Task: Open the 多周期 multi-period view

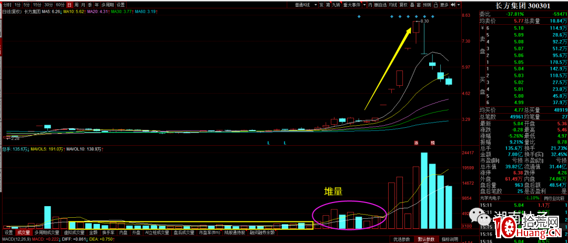Action: point(108,5)
